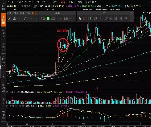Choose the rectangle drawing tool
Viewport: 151px width, 127px height.
(x=30, y=18)
